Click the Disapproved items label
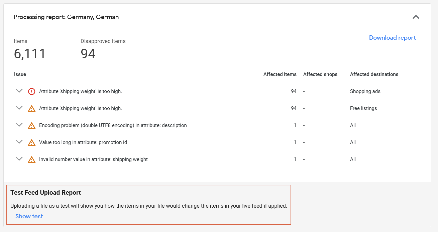 click(x=103, y=41)
